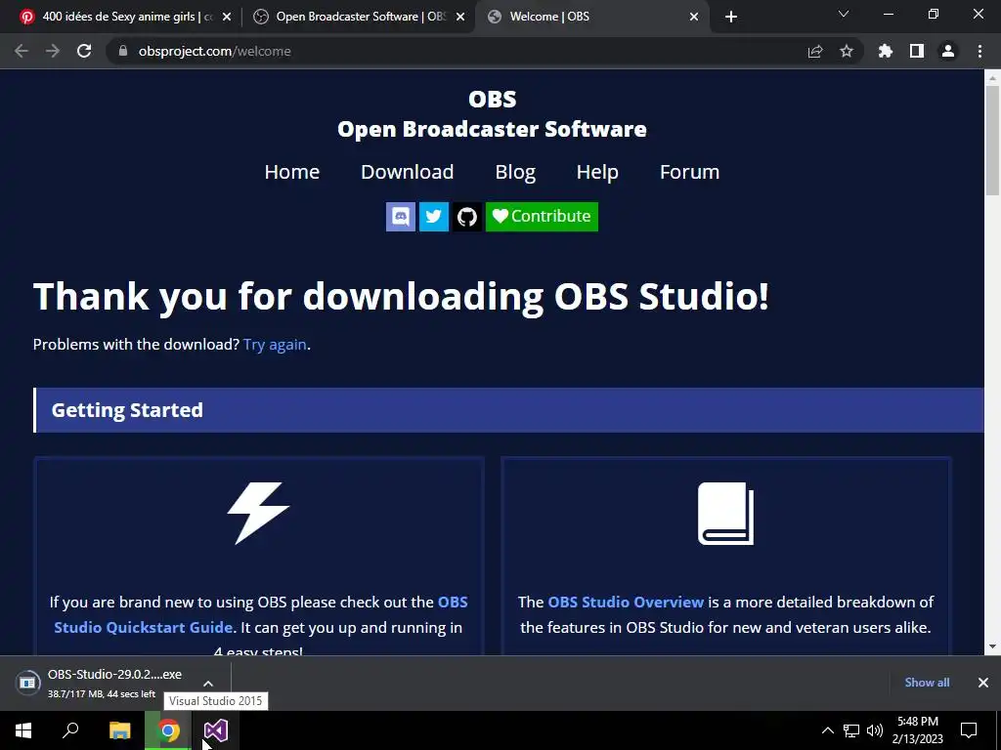Click the scrollbar up arrow

point(992,78)
